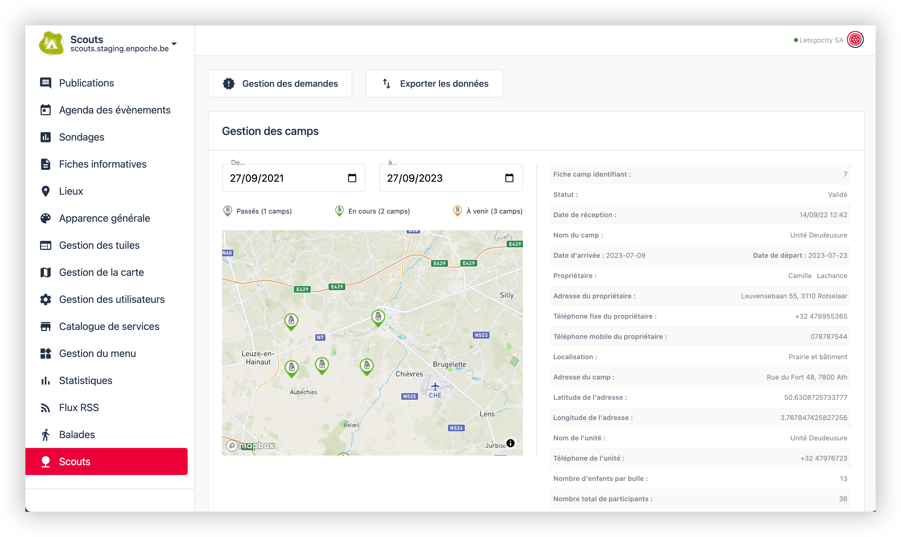901x537 pixels.
Task: Select the camp marker northeast of Leuze-en-Hainaut
Action: pyautogui.click(x=291, y=321)
